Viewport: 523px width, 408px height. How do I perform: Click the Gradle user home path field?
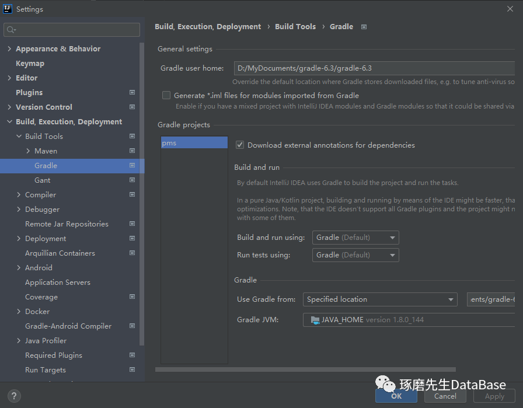point(374,68)
